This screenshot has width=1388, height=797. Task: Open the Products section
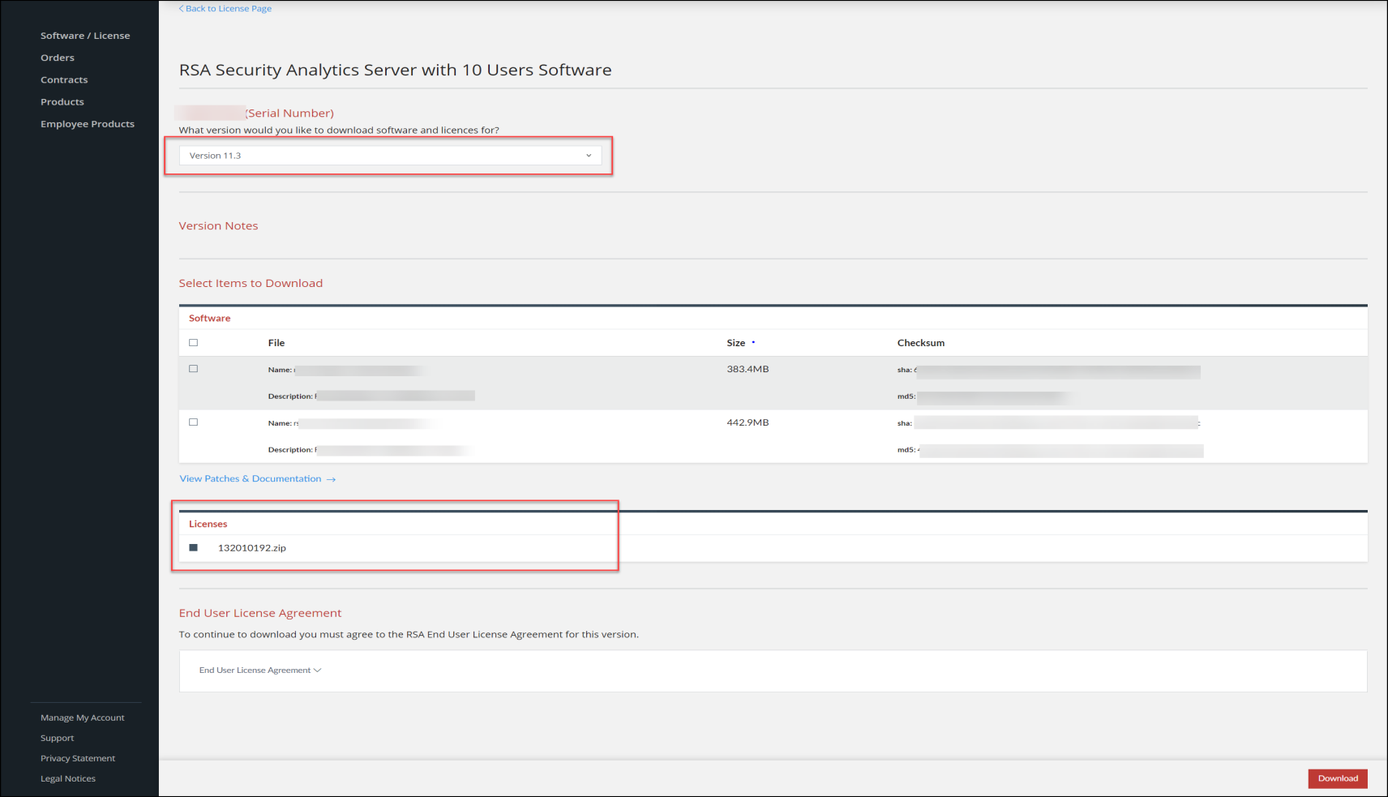(62, 101)
